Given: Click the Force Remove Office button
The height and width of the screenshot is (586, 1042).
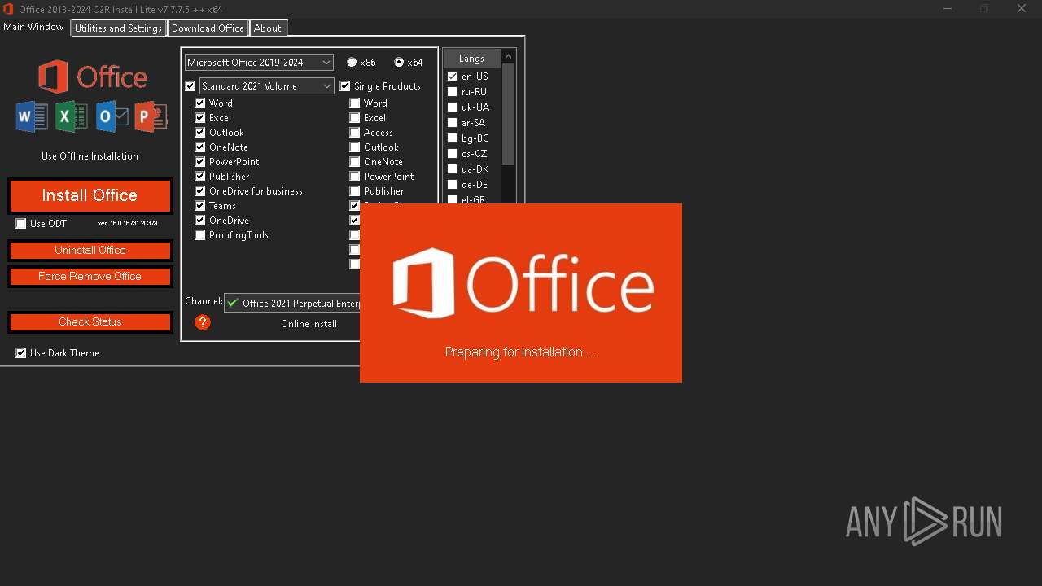Looking at the screenshot, I should click(x=90, y=276).
